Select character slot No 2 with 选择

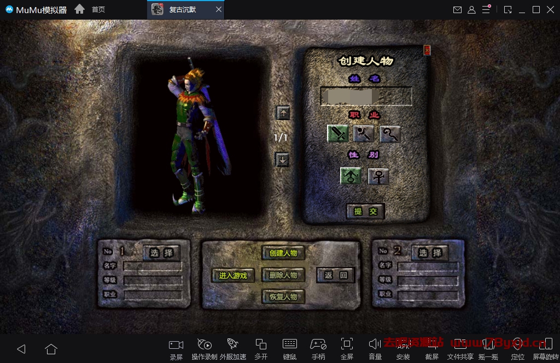click(x=430, y=253)
